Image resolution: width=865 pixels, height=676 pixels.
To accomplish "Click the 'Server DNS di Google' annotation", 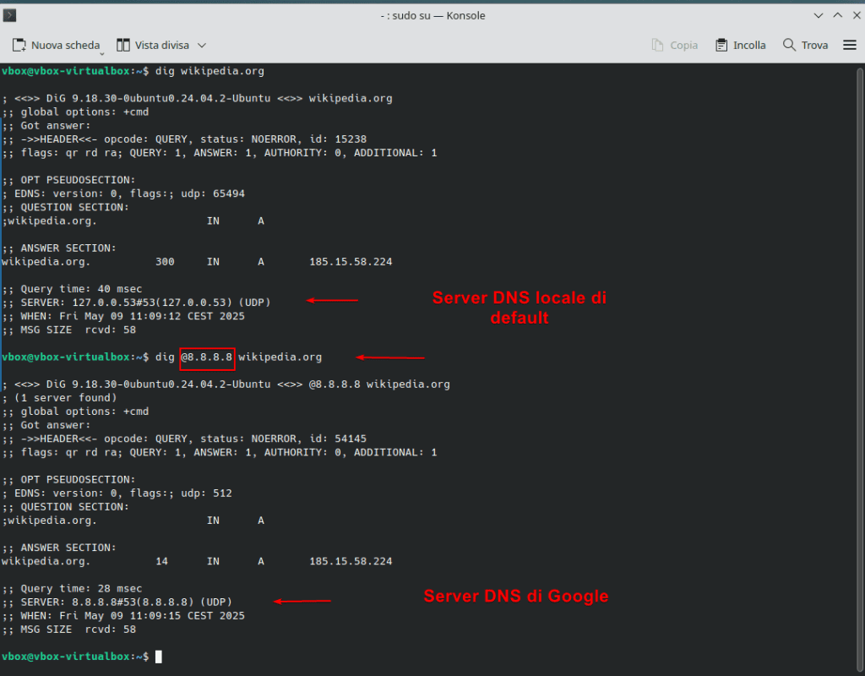I will tap(515, 596).
